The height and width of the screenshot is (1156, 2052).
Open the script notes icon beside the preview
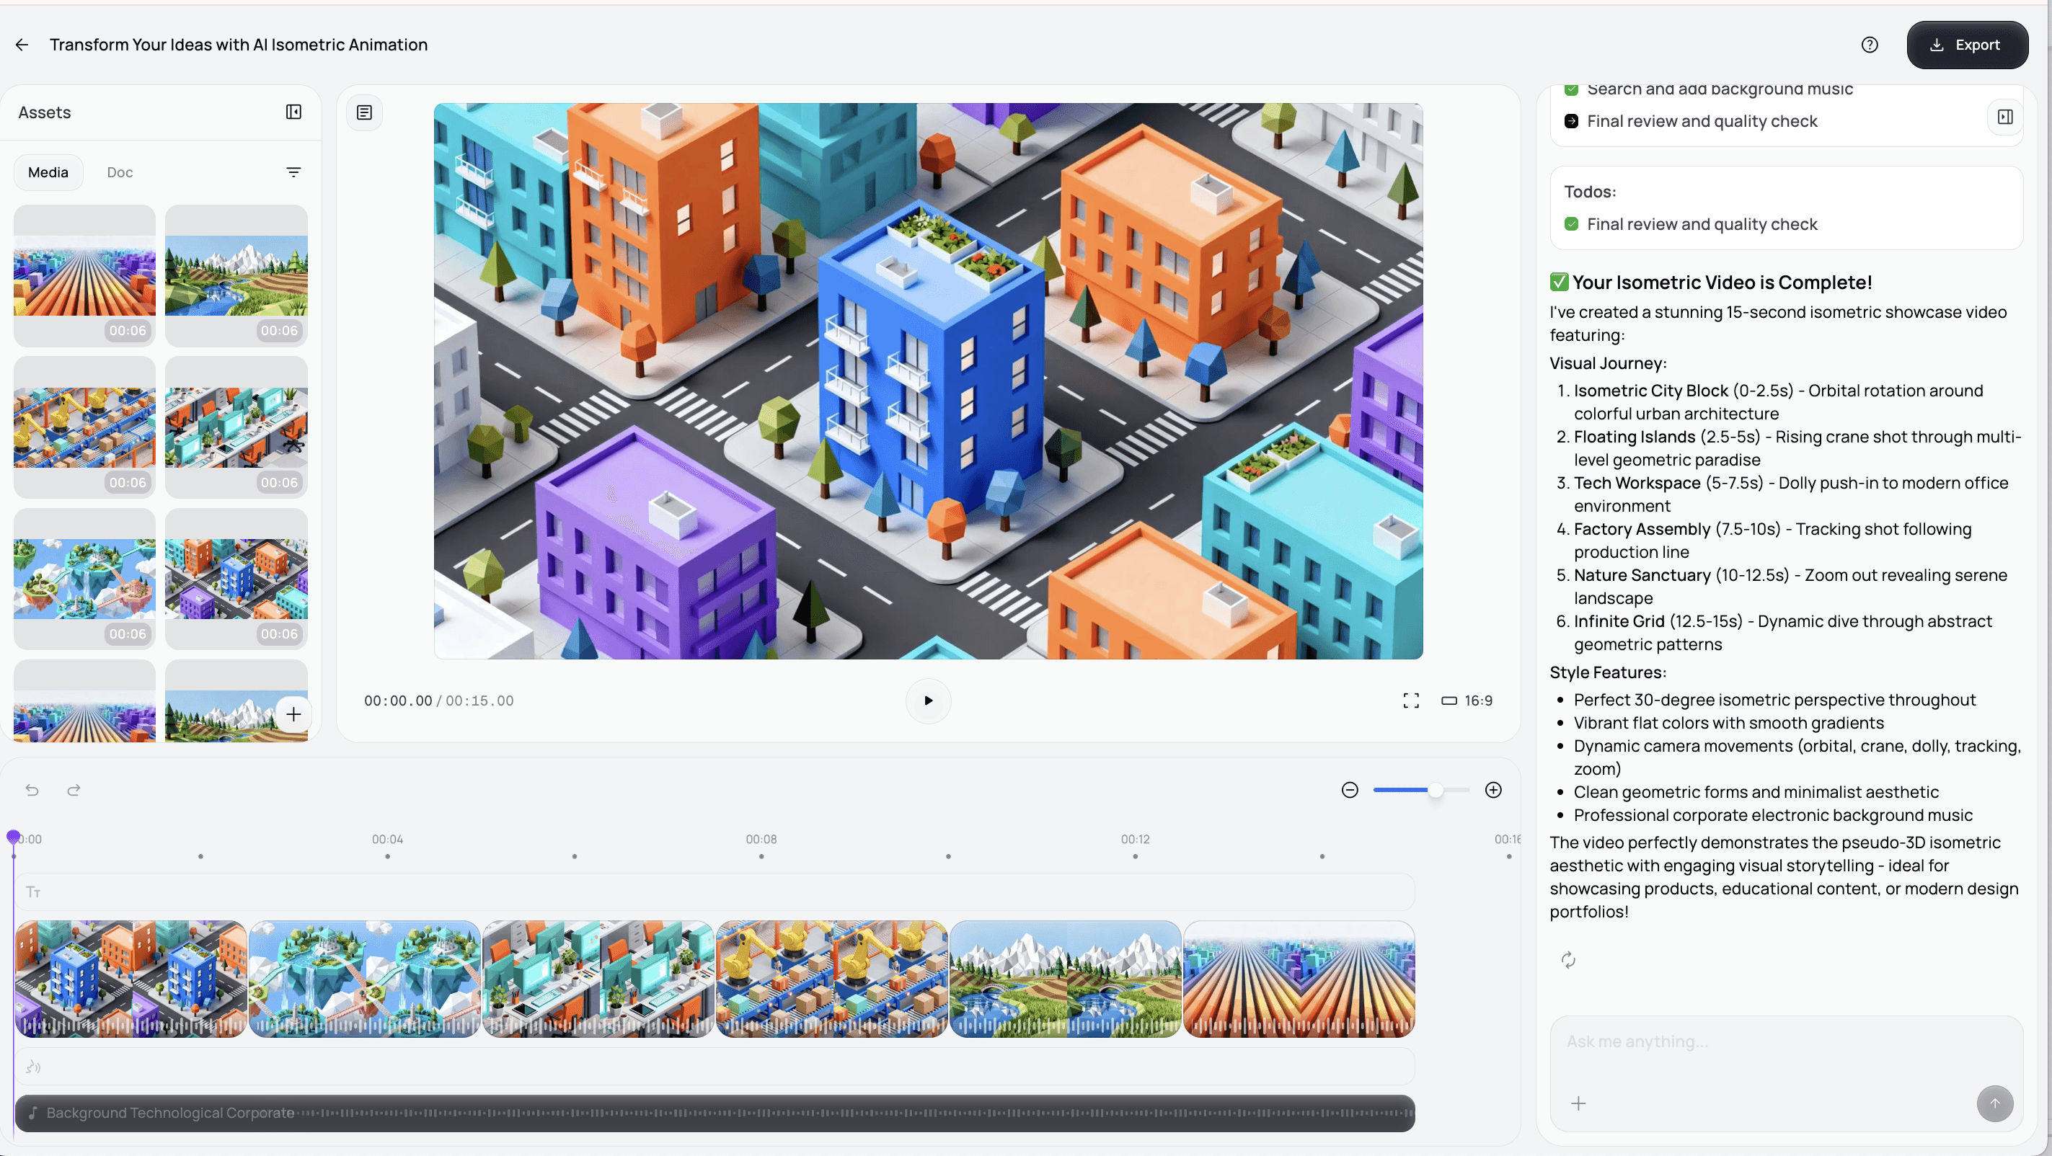364,112
